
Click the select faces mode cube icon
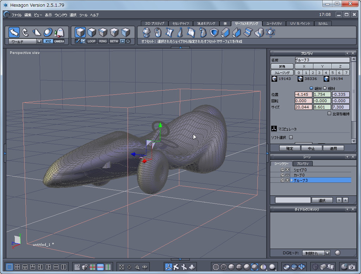point(92,32)
